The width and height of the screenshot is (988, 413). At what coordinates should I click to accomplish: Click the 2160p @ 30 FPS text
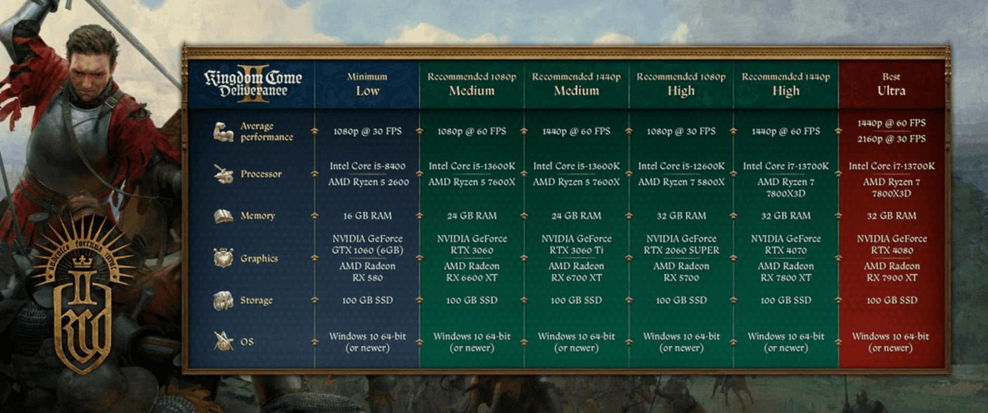pos(892,139)
